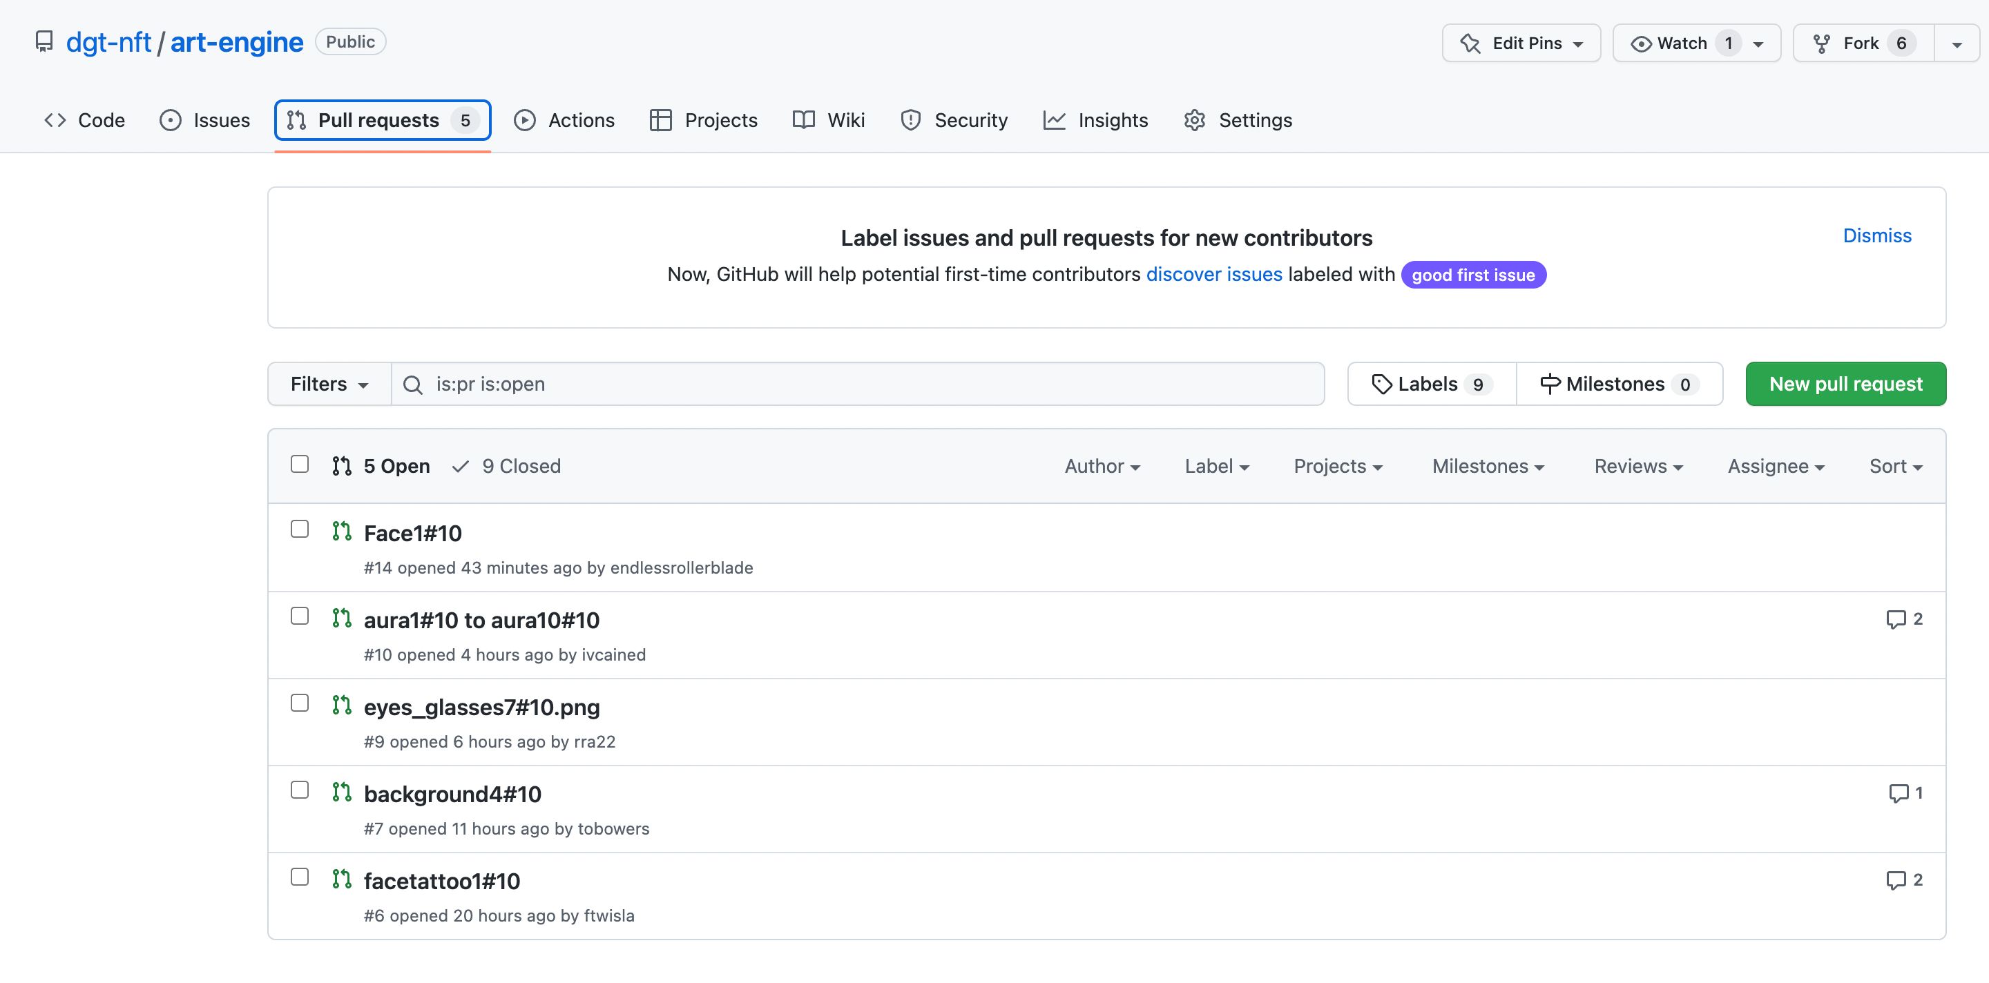1989x983 pixels.
Task: Click the Insights graph icon
Action: point(1054,120)
